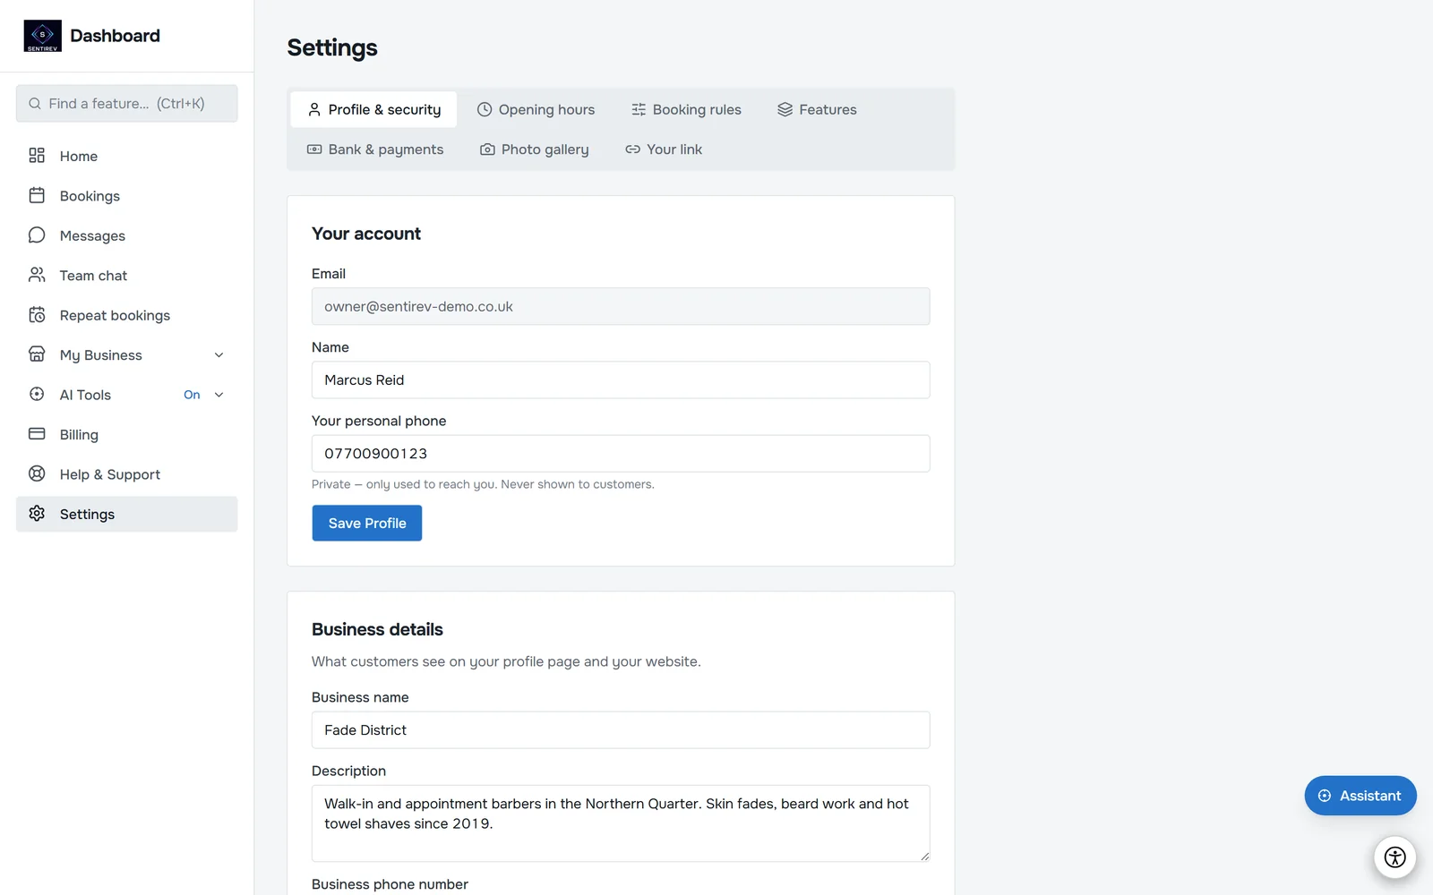Click the Save Profile button

click(x=367, y=524)
